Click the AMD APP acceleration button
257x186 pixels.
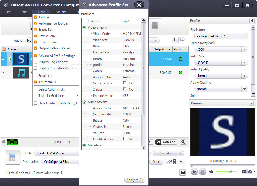tap(166, 142)
